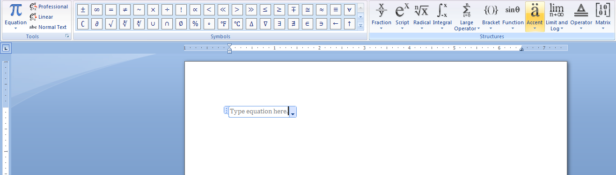Insert the plus-minus symbol
Screen dimensions: 616x175
coord(83,9)
